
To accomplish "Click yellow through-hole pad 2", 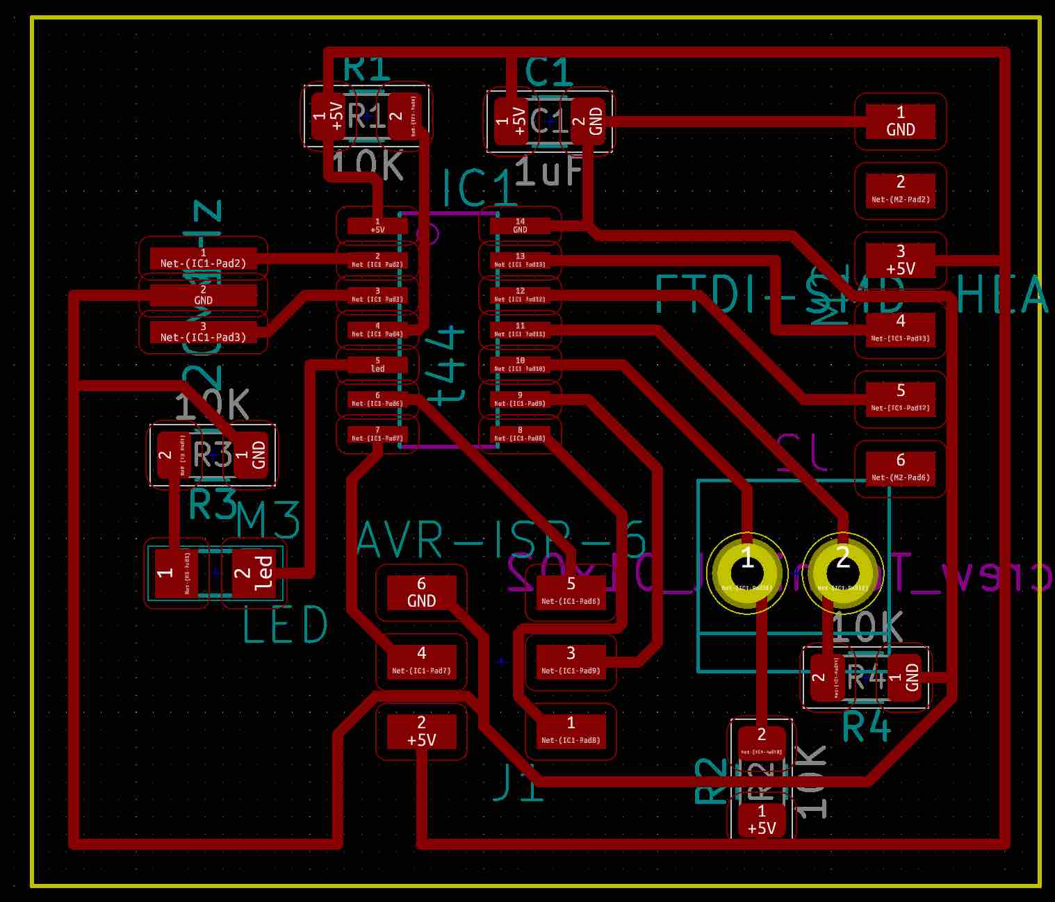I will 842,574.
